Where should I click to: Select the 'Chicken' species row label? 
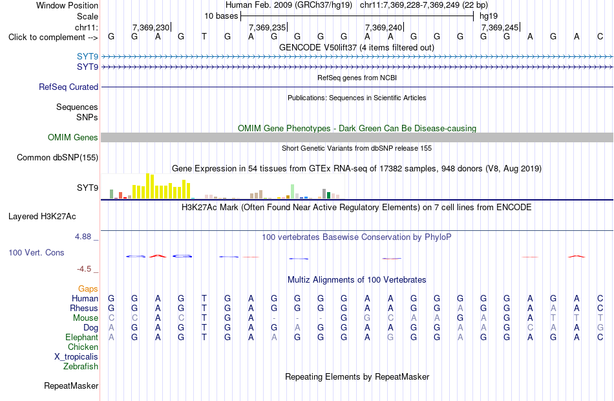pos(83,347)
